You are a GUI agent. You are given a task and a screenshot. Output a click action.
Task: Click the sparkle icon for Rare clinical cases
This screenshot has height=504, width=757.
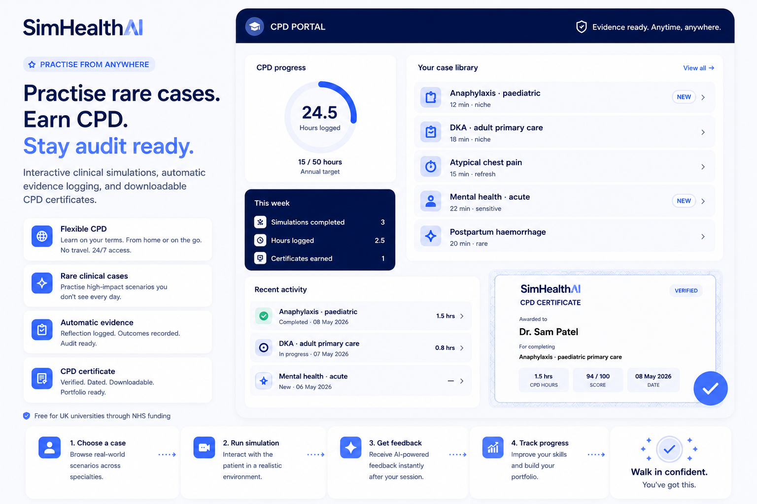(x=42, y=283)
